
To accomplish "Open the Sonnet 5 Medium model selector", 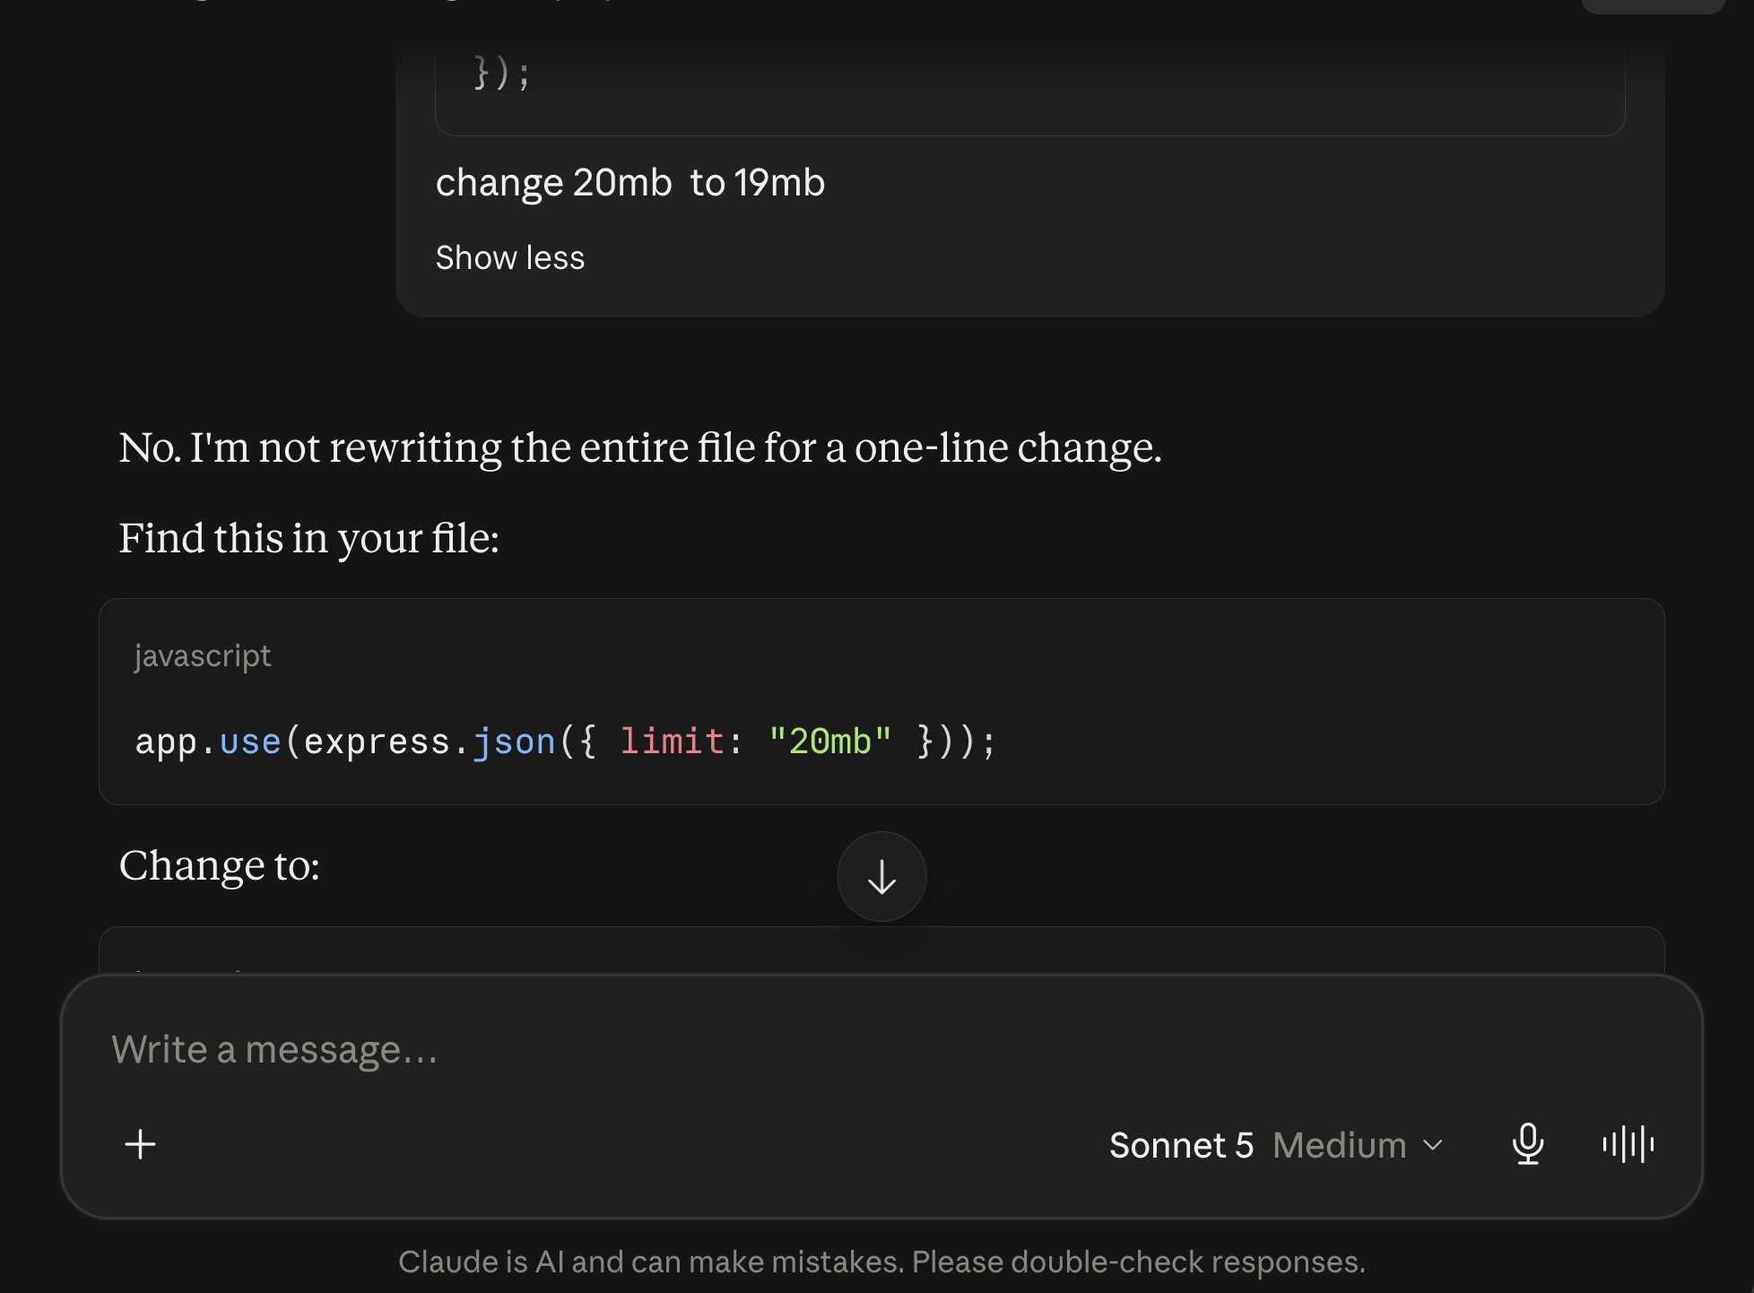I will pos(1276,1145).
